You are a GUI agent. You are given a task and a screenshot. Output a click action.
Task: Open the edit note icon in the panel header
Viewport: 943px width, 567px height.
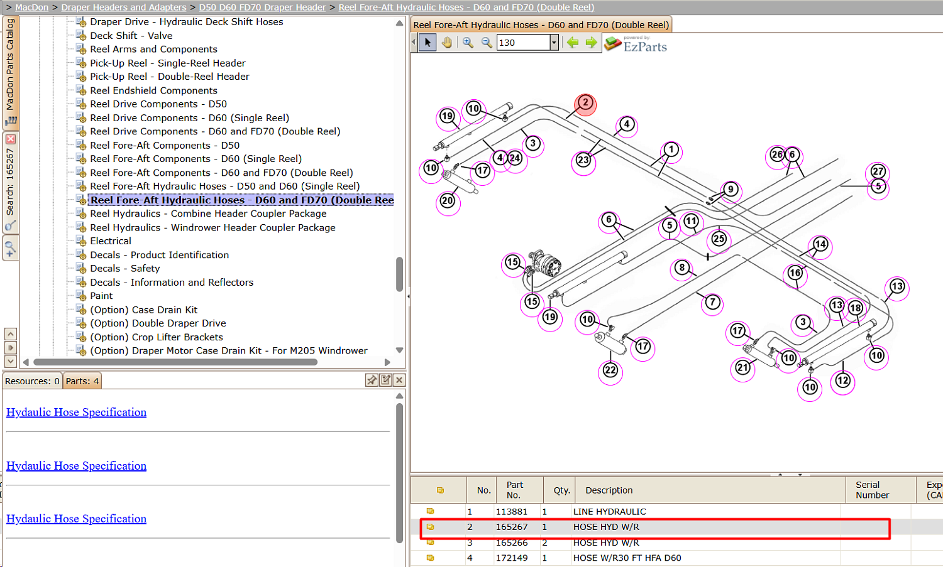(385, 380)
